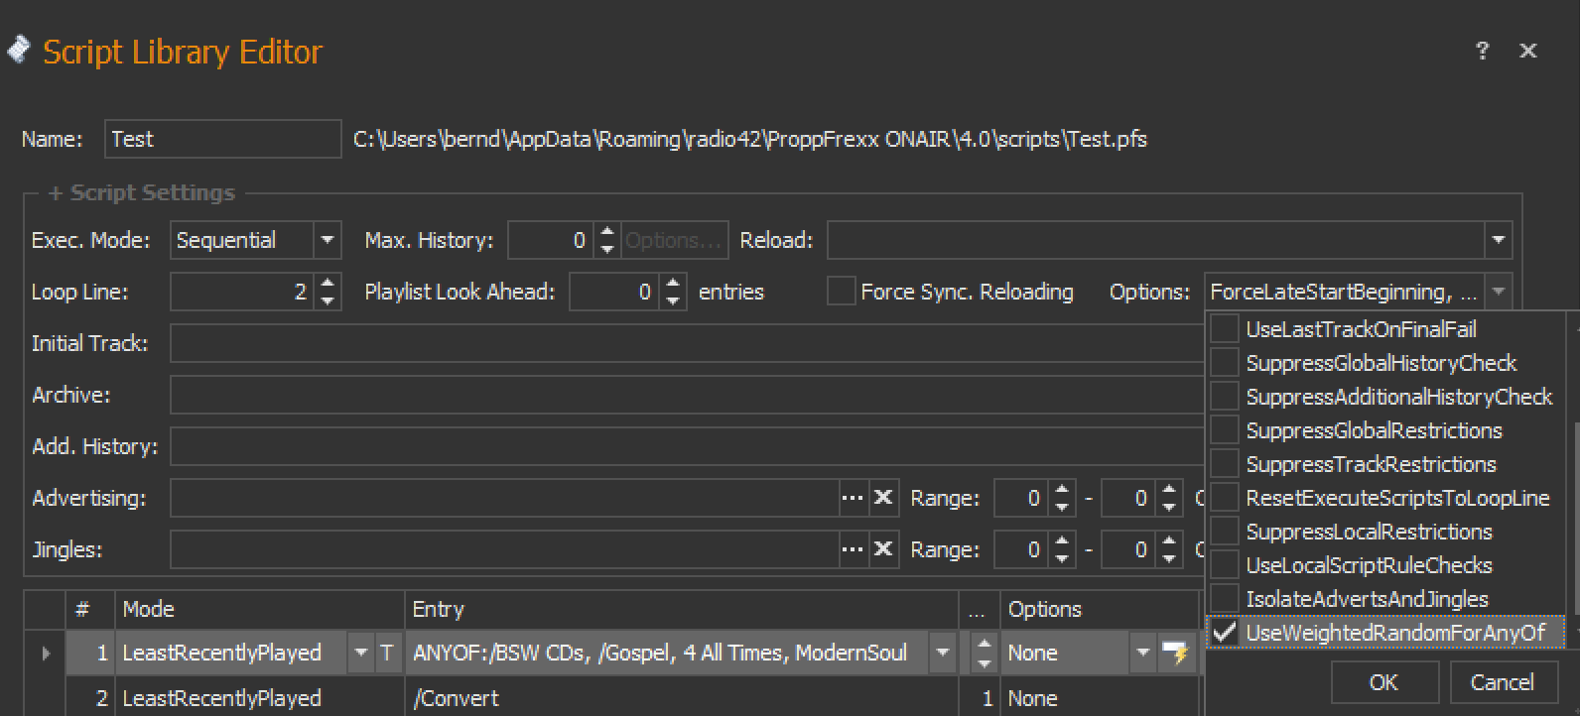Click the Initial Track field

click(687, 343)
